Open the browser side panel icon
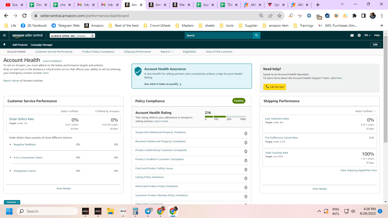 tap(364, 16)
